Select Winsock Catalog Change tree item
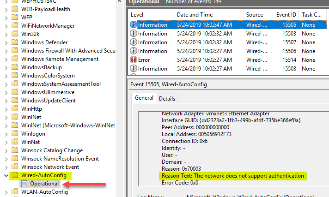Viewport: 329px width, 197px height. 52,150
